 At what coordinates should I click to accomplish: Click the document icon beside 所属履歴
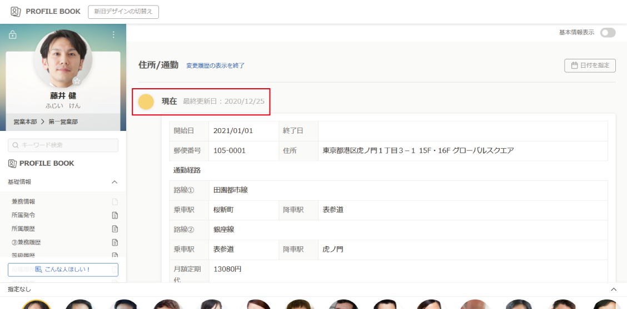(x=115, y=229)
